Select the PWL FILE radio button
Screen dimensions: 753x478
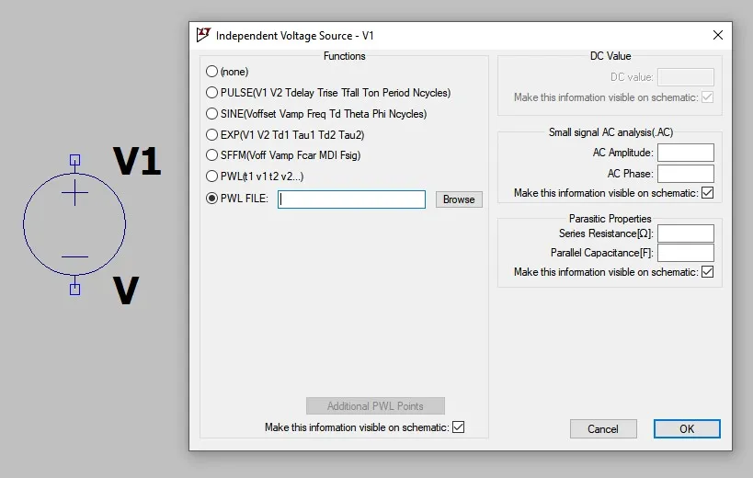pos(212,199)
